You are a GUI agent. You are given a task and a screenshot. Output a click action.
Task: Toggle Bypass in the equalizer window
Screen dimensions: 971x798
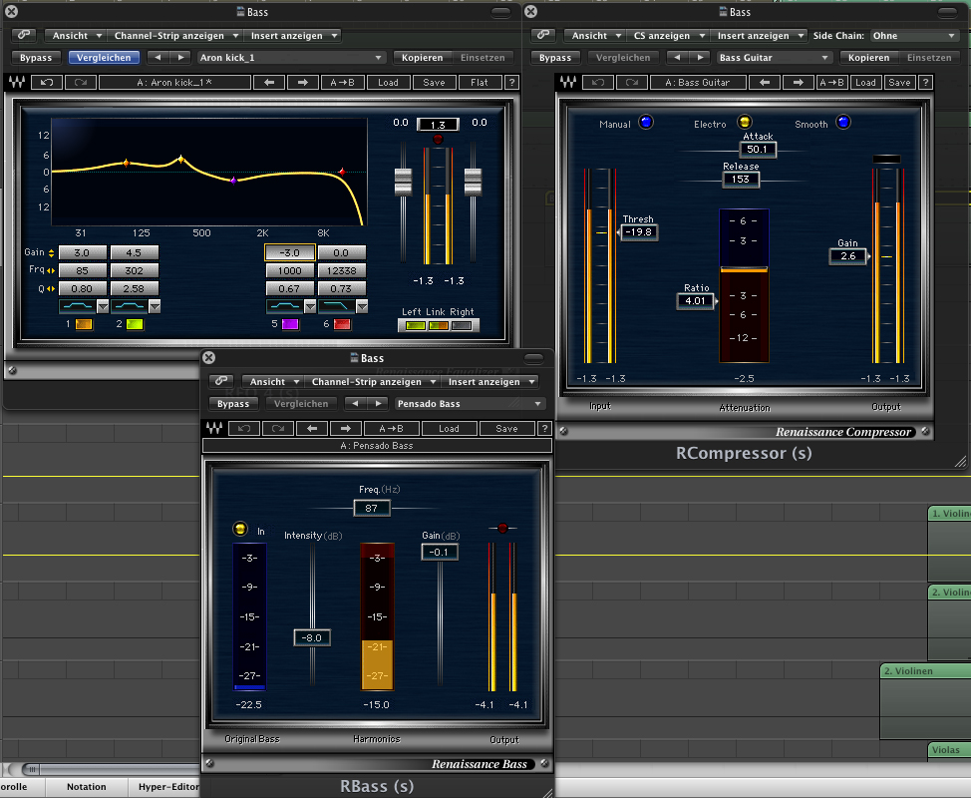(36, 58)
